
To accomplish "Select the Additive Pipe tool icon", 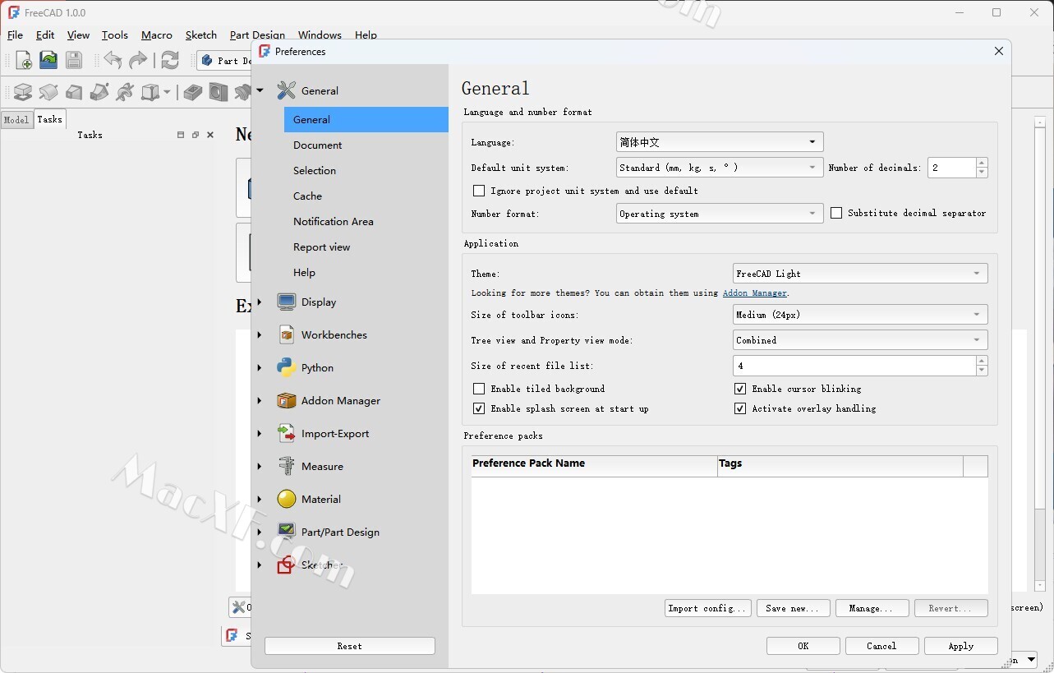I will 99,92.
